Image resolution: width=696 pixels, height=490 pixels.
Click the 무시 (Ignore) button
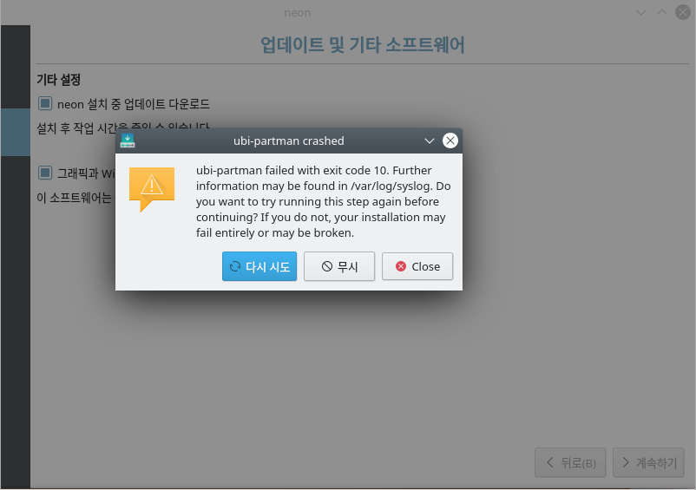coord(339,266)
